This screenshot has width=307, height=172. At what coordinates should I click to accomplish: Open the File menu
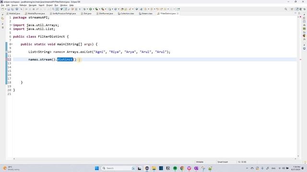(x=2, y=5)
